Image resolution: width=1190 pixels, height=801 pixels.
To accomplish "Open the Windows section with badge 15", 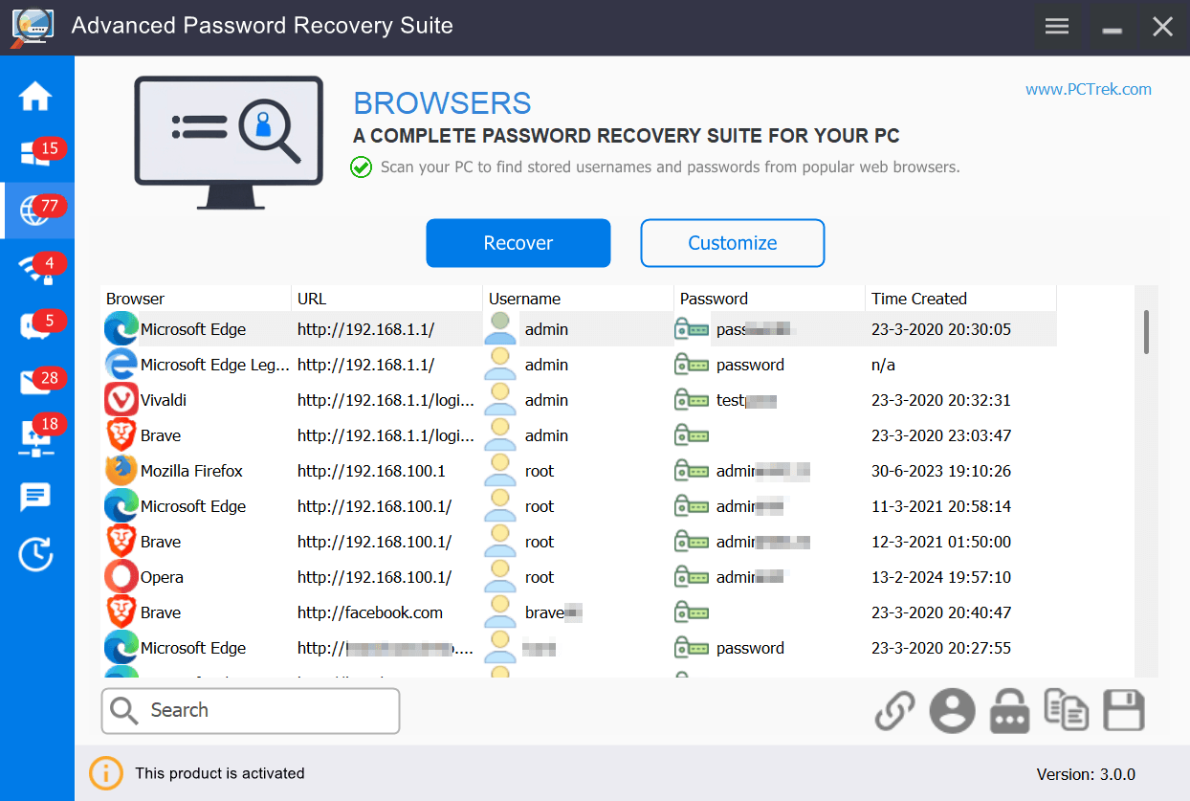I will click(36, 153).
